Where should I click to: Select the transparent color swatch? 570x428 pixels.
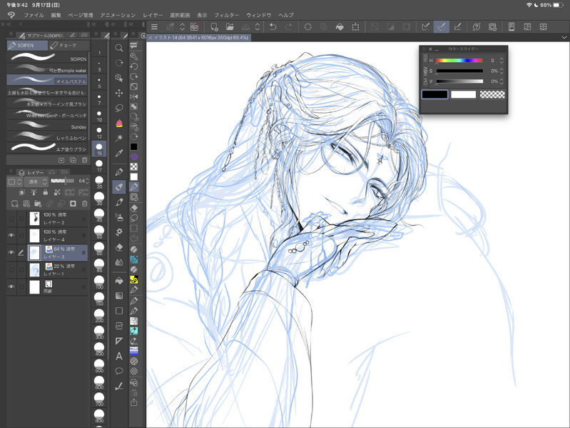coord(492,94)
